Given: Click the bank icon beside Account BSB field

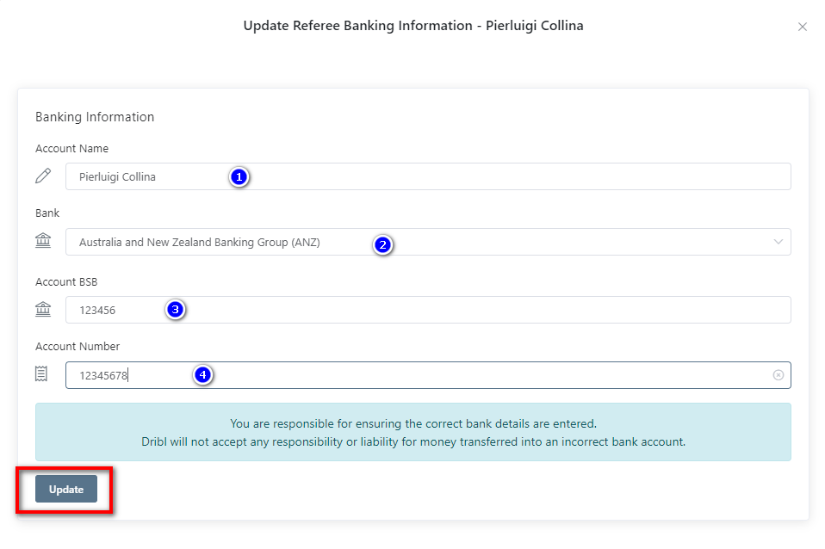Looking at the screenshot, I should point(43,310).
